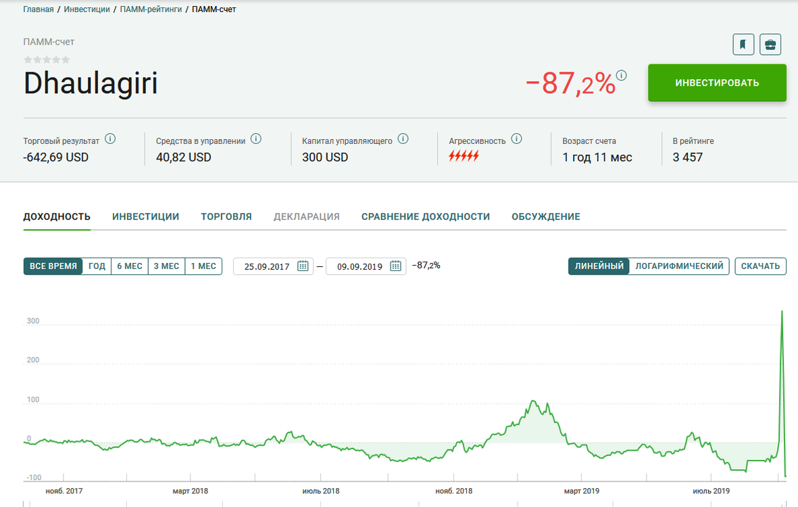The height and width of the screenshot is (507, 798).
Task: Select Линейный chart scale
Action: 599,266
